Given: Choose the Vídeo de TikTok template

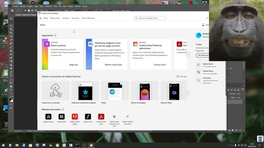Looking at the screenshot, I should (x=174, y=90).
